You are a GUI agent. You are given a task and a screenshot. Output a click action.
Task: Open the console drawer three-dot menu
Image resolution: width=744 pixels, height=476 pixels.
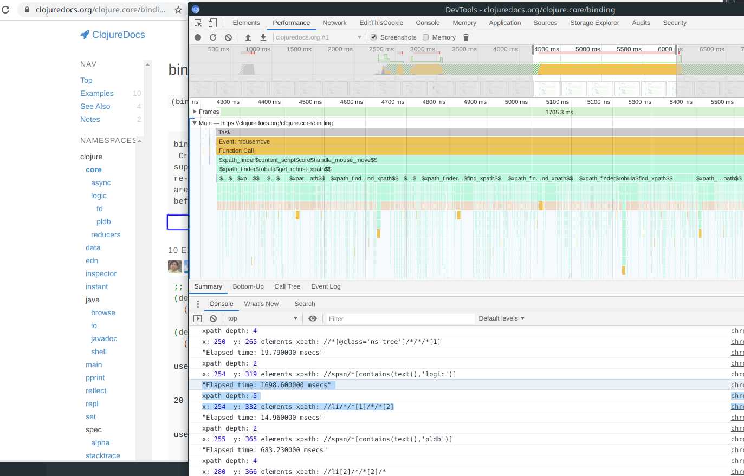pos(198,304)
